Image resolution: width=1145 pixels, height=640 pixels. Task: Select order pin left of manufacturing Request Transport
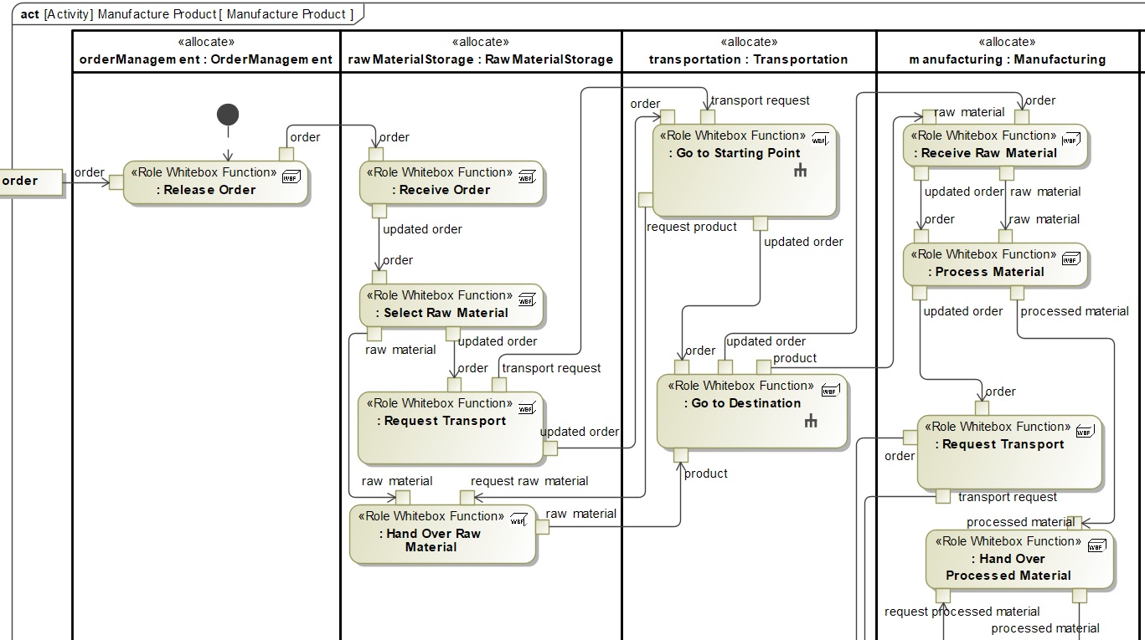coord(910,438)
